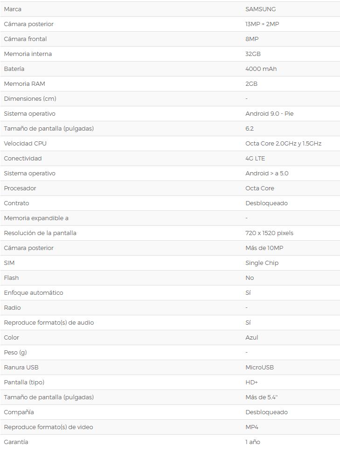Select the Marca row label
340x452 pixels.
pos(13,9)
